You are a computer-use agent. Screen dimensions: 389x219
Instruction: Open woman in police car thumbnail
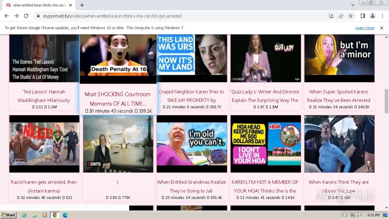click(339, 144)
